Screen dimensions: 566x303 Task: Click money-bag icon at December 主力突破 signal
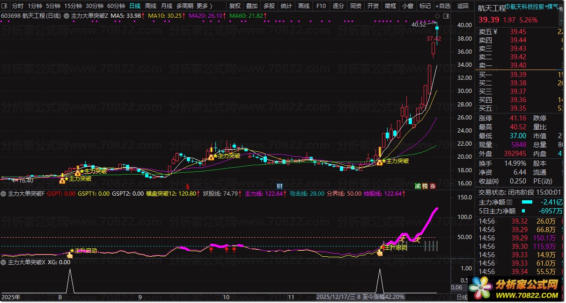coord(380,162)
